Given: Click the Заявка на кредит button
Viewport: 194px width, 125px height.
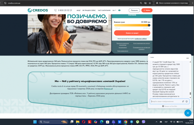Looking at the screenshot, I should point(132,33).
